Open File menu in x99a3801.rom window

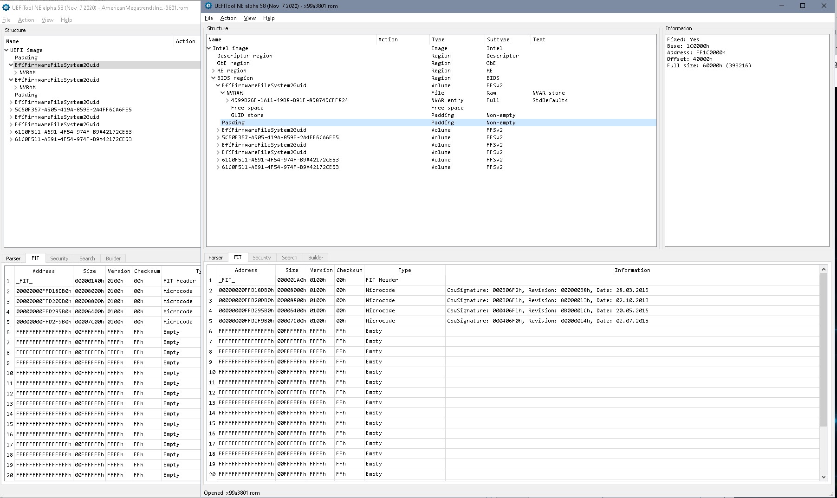[209, 18]
